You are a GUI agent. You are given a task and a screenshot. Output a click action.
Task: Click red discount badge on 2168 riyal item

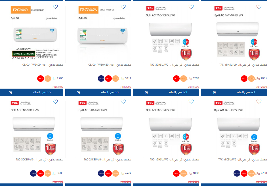tap(41, 79)
